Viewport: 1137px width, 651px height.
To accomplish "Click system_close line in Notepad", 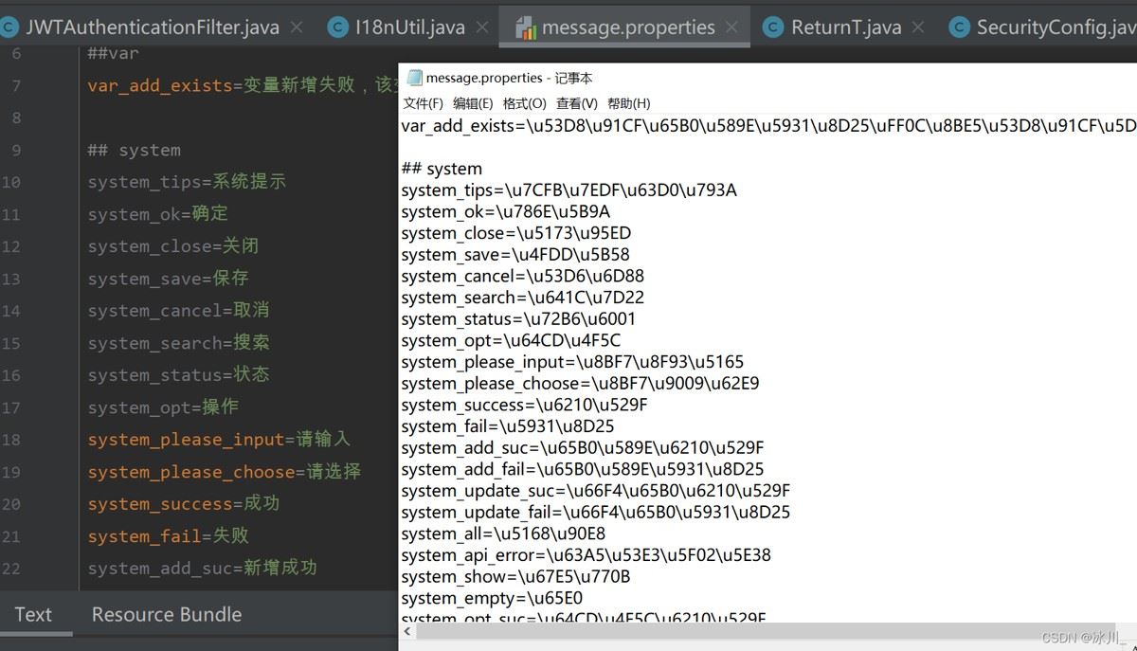I will click(515, 233).
